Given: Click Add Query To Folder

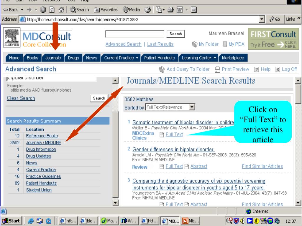Looking at the screenshot, I should coord(185,69).
